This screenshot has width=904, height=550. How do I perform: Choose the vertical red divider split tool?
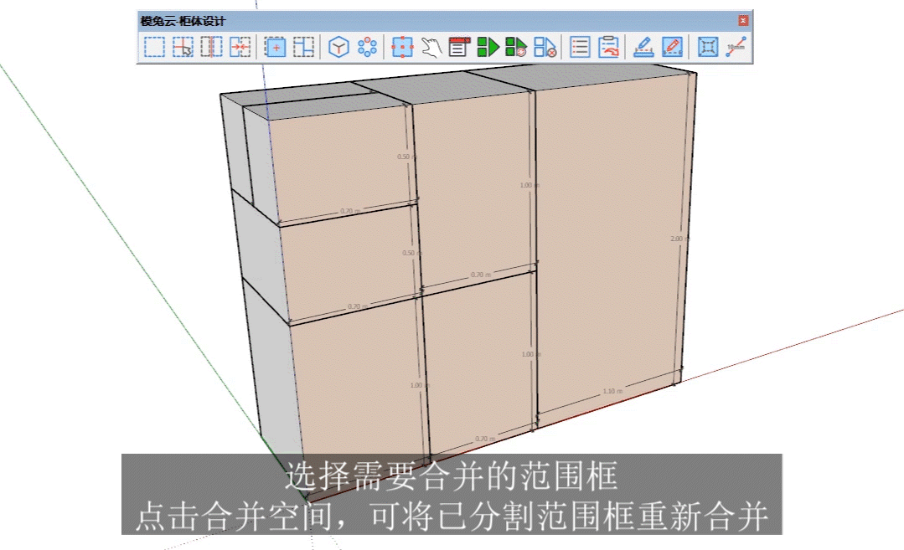tap(211, 48)
